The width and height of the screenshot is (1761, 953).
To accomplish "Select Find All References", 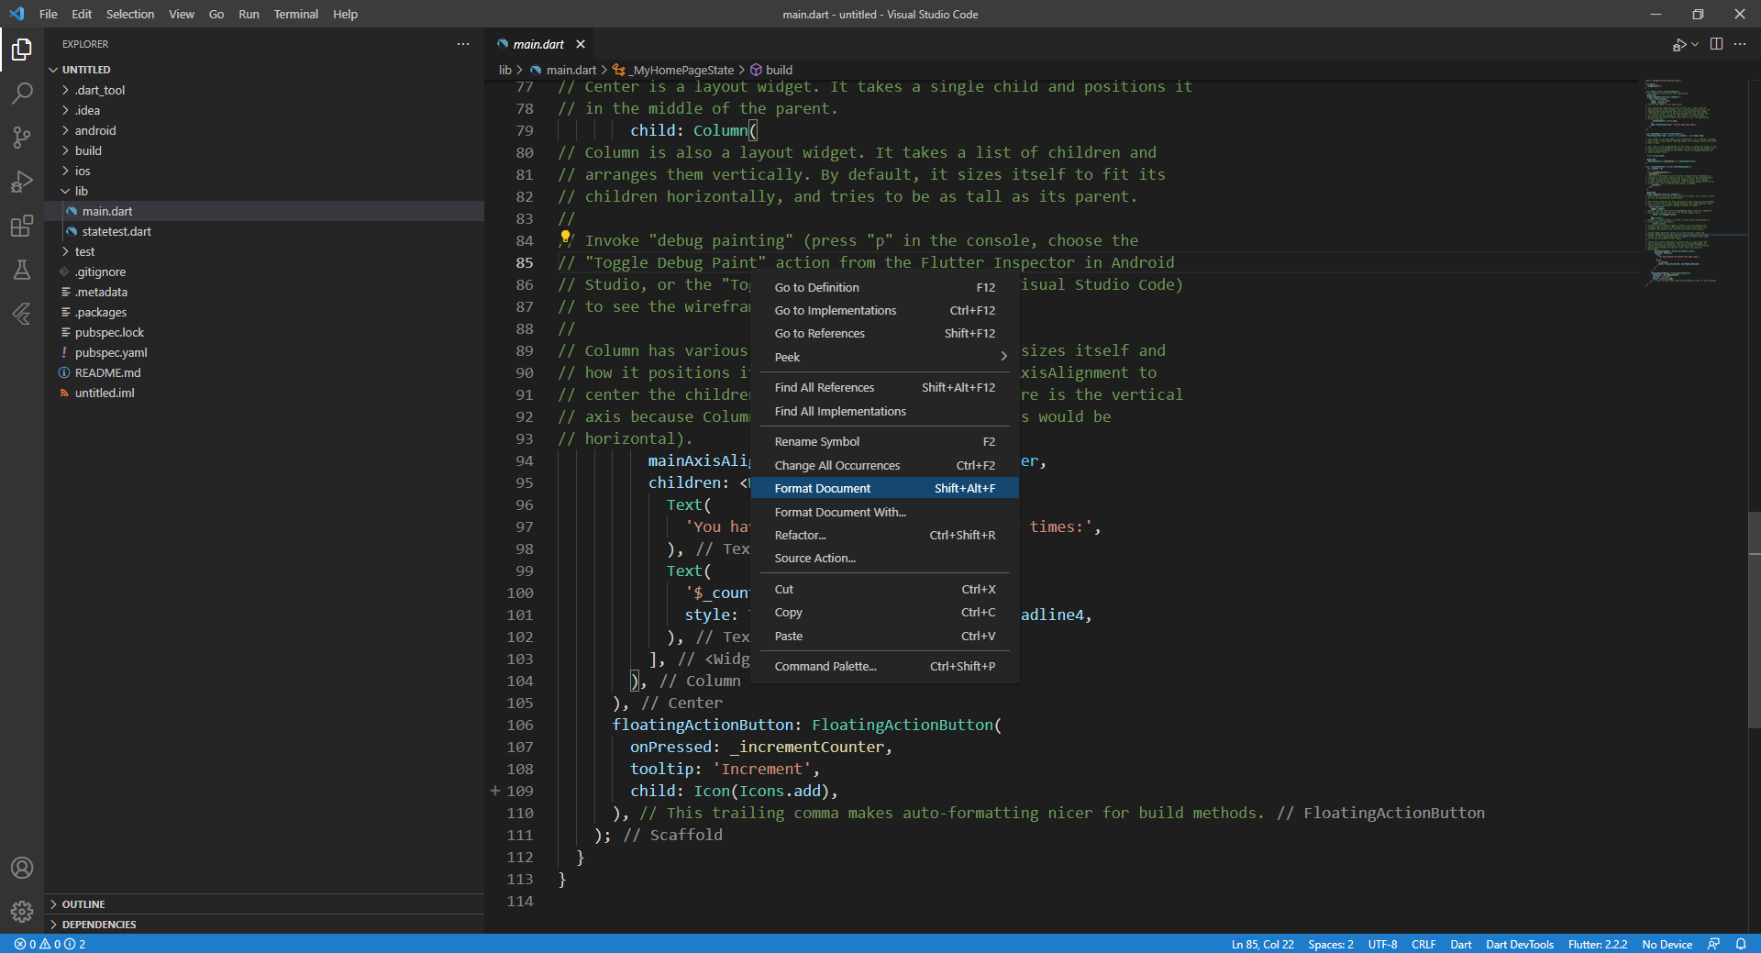I will click(x=885, y=387).
